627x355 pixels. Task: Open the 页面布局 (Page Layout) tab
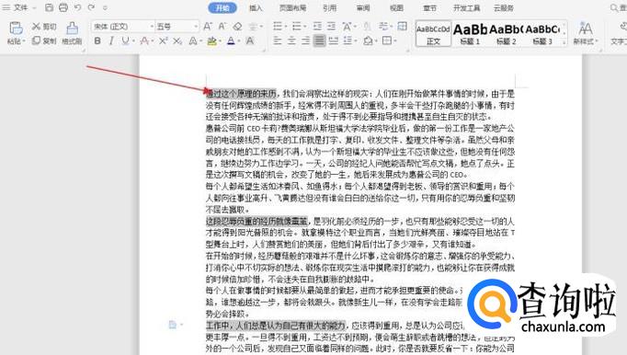point(292,7)
